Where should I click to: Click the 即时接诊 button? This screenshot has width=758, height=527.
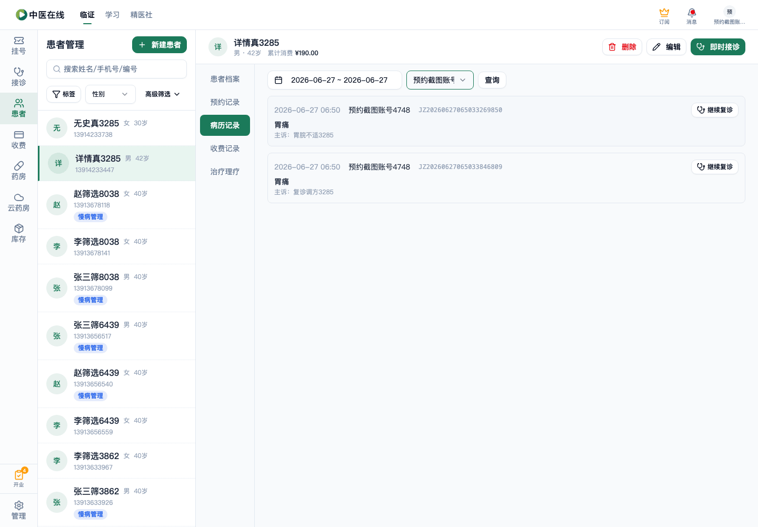[718, 47]
